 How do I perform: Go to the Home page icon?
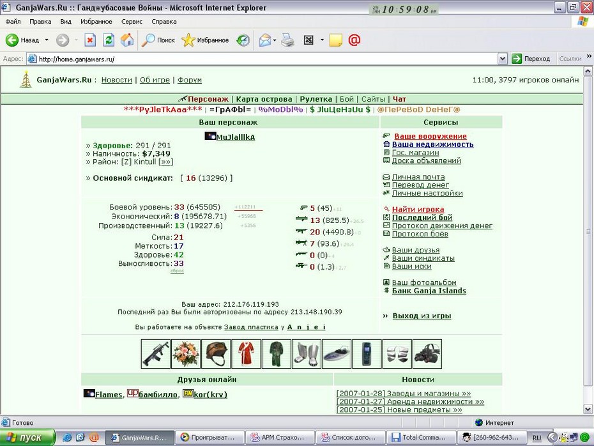pos(127,40)
